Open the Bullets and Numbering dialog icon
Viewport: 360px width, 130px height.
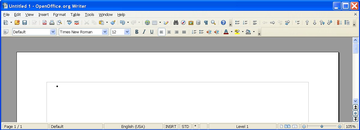click(347, 23)
